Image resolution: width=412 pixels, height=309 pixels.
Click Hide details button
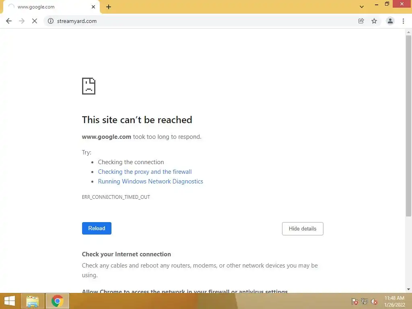[x=303, y=229]
